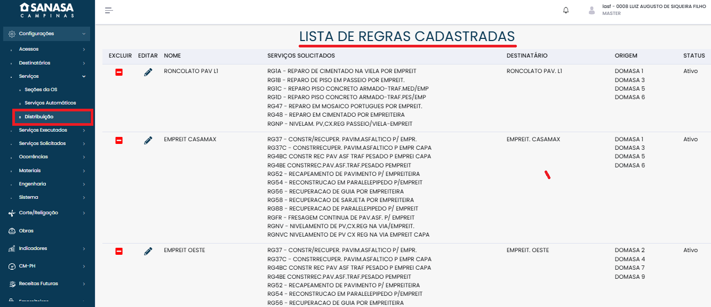Click the NOME column header
This screenshot has width=711, height=307.
(x=172, y=56)
